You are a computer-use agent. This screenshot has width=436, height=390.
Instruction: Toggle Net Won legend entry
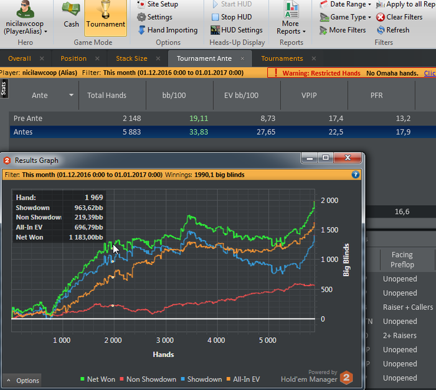click(x=98, y=379)
